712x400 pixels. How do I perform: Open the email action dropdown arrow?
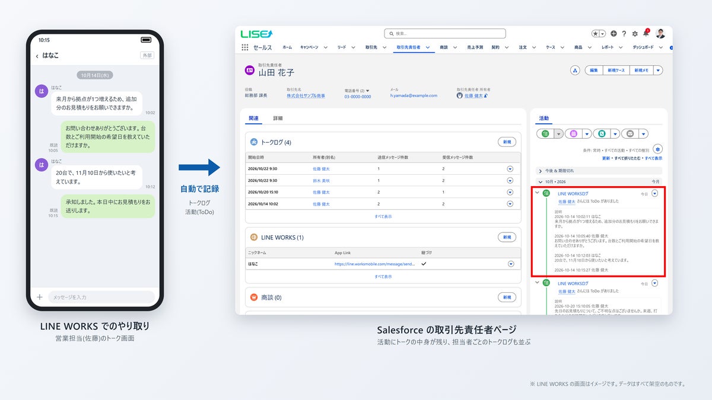pos(644,134)
